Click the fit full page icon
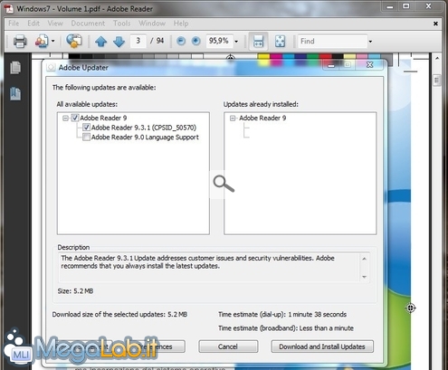This screenshot has width=448, height=370. pos(281,41)
